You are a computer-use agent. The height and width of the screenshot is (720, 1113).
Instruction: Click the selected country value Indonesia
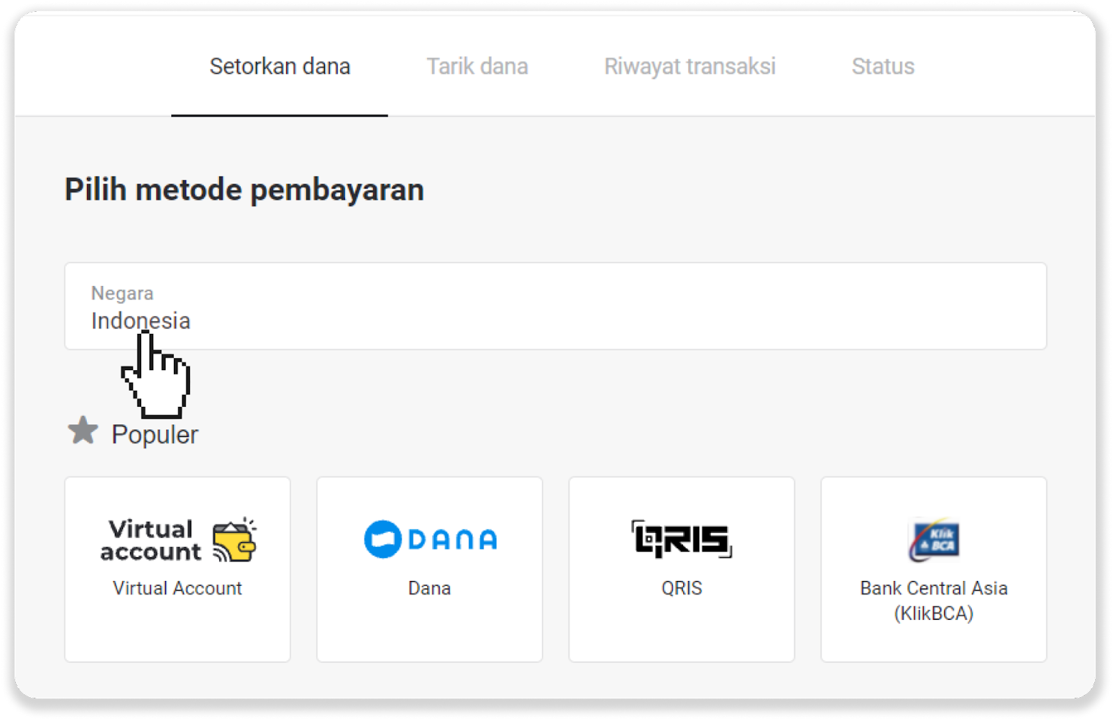(x=141, y=321)
